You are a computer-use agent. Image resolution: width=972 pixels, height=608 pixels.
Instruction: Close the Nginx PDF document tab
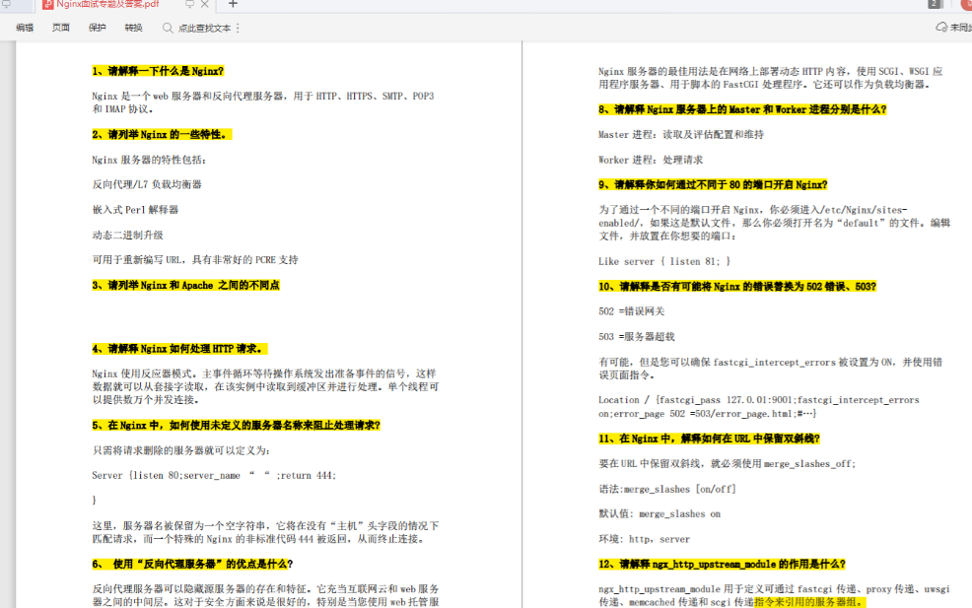(205, 4)
